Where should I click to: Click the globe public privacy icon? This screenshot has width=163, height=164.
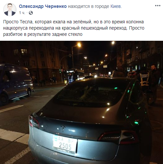(x=31, y=13)
